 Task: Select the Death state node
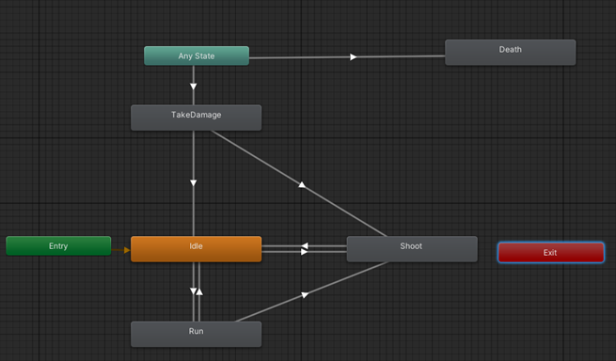[511, 53]
